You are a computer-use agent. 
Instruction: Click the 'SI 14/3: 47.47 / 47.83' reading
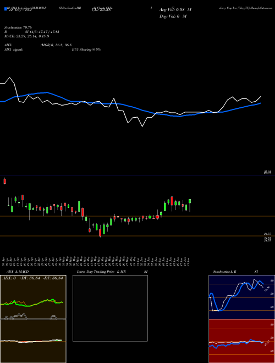[42, 32]
